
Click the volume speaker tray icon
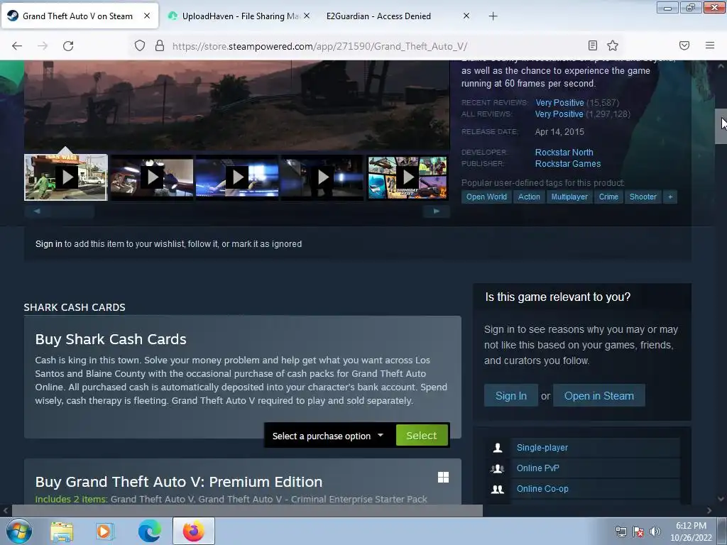point(655,532)
